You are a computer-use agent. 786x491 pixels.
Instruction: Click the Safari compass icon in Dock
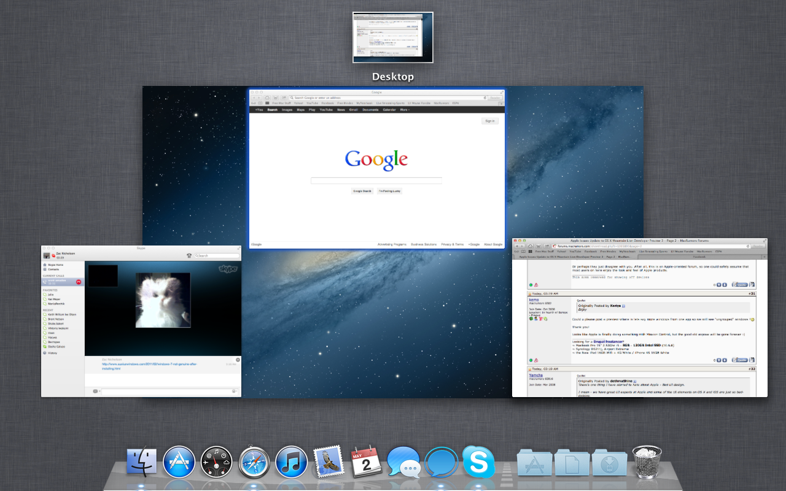click(x=254, y=462)
